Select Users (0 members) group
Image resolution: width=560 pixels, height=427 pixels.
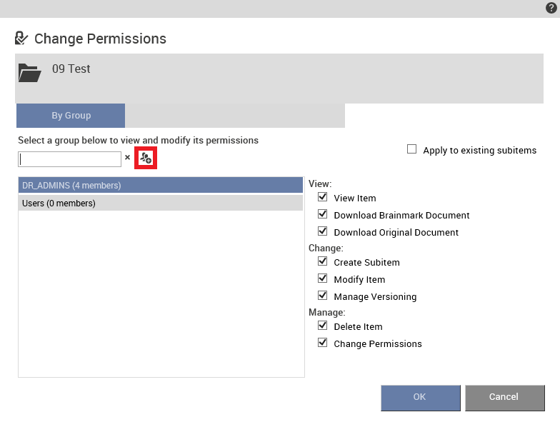click(161, 203)
